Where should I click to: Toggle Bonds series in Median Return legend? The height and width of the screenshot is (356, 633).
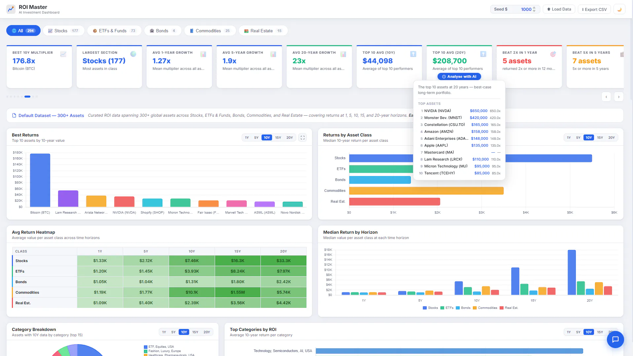coord(463,308)
